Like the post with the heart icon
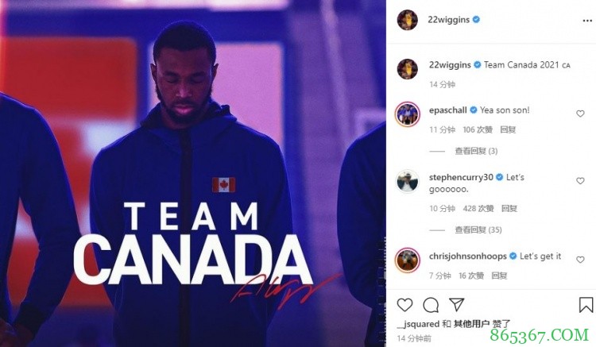The height and width of the screenshot is (347, 596). pyautogui.click(x=404, y=305)
